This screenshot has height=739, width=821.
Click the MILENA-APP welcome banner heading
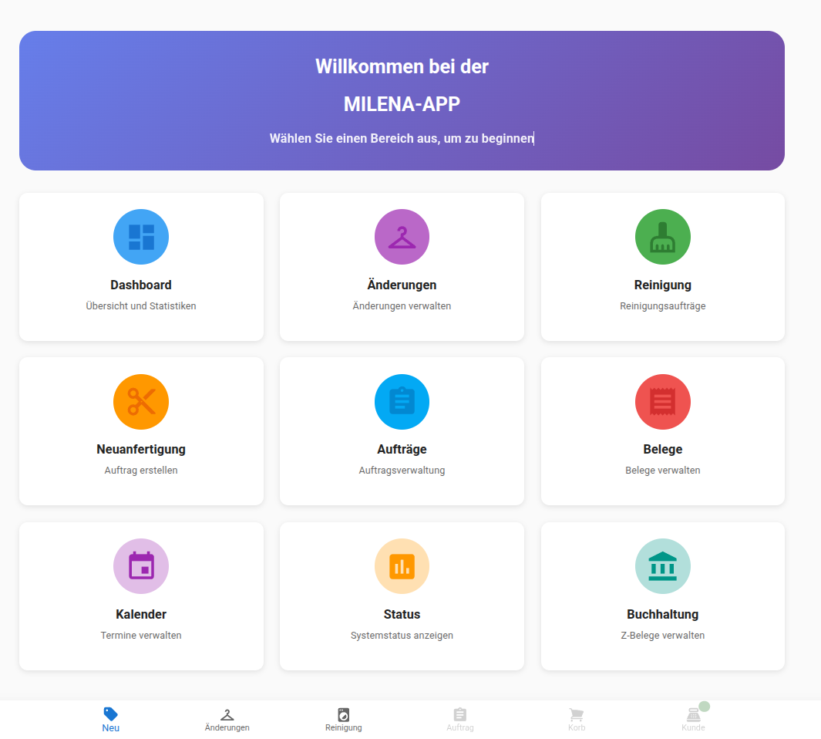pos(402,104)
